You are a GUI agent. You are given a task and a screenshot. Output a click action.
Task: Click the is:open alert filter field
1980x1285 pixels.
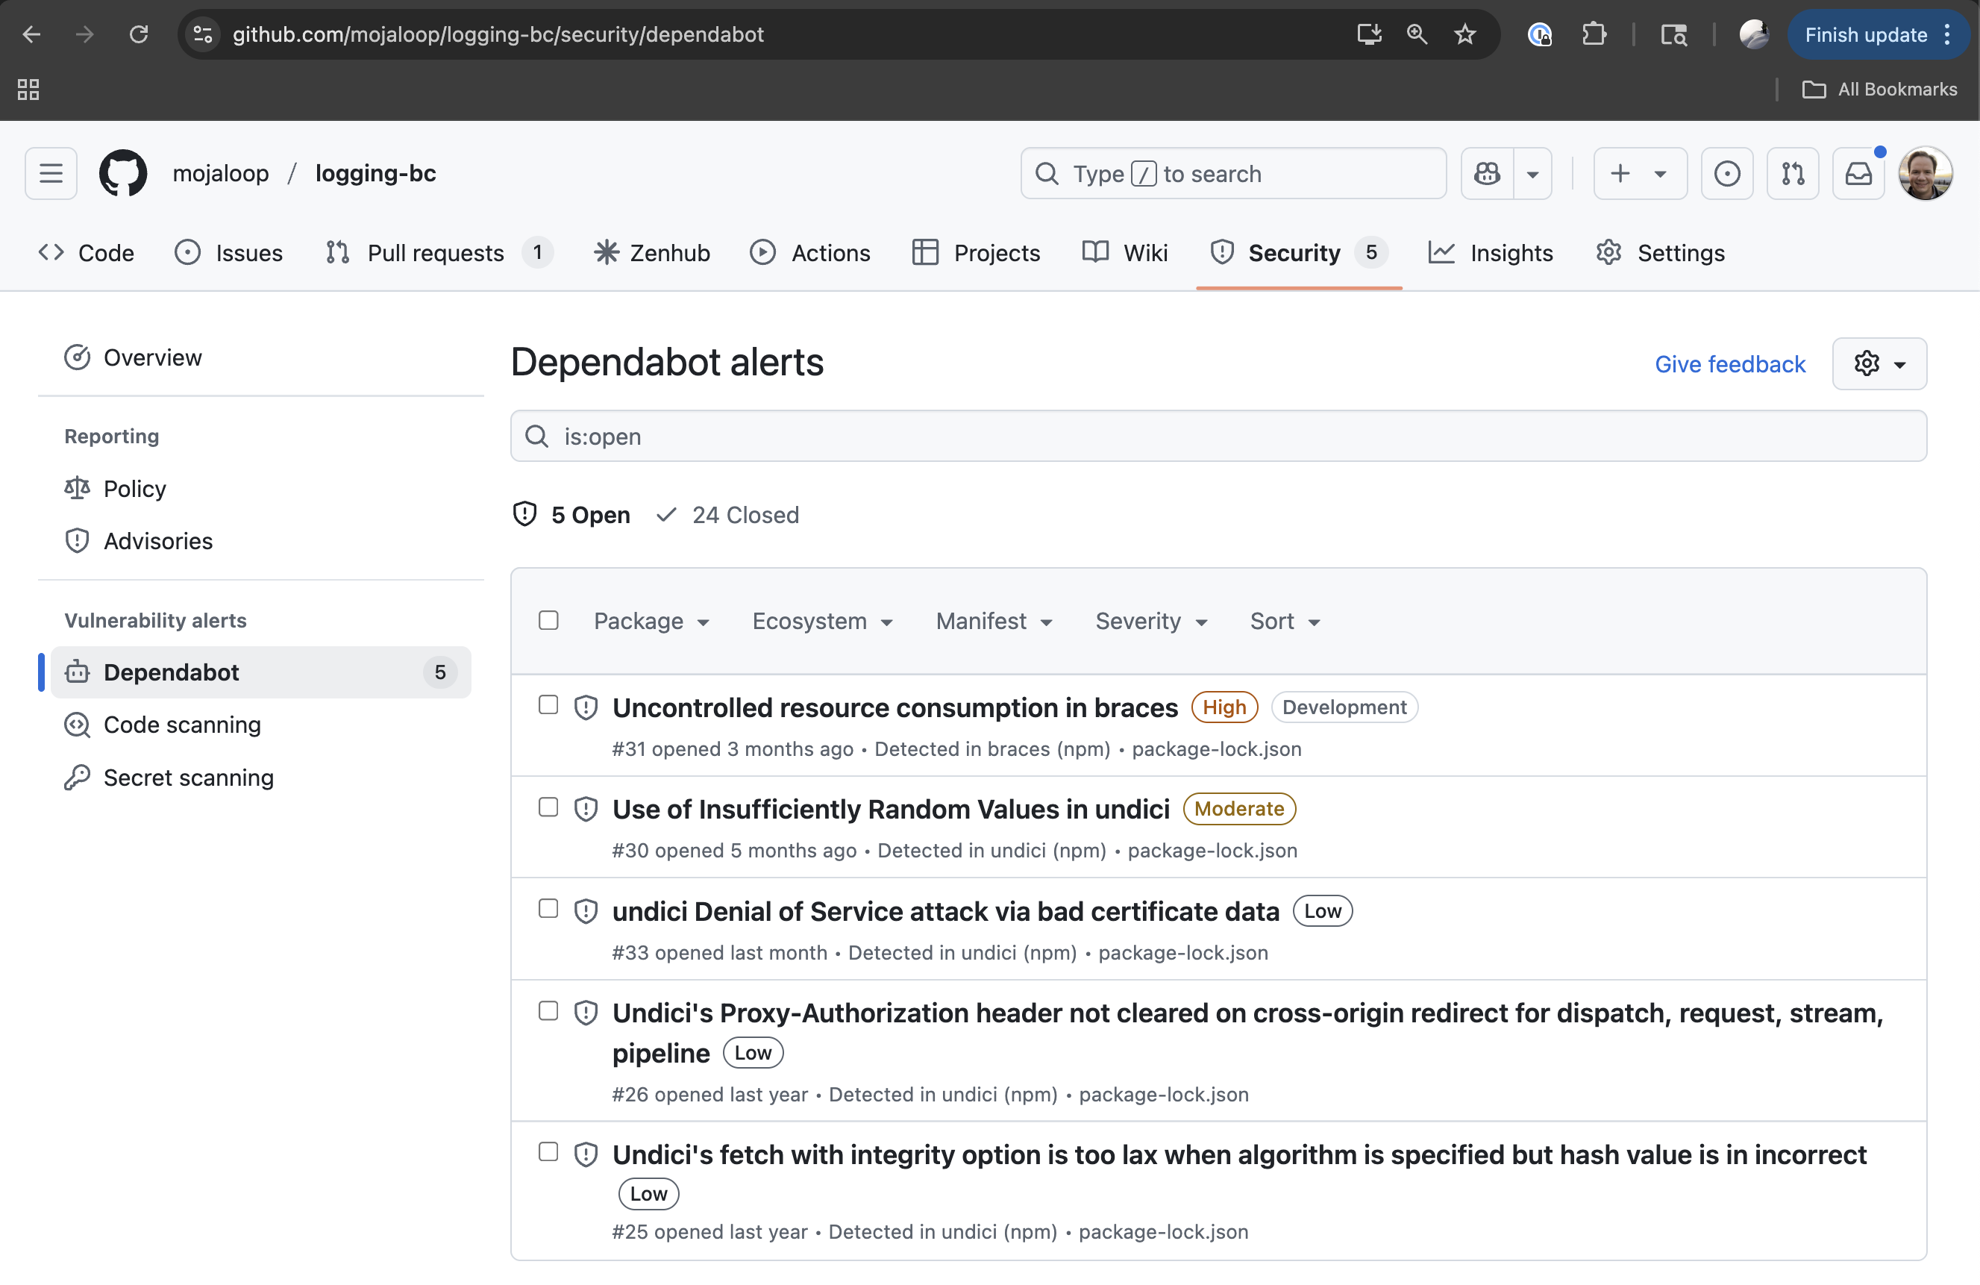pyautogui.click(x=1218, y=436)
